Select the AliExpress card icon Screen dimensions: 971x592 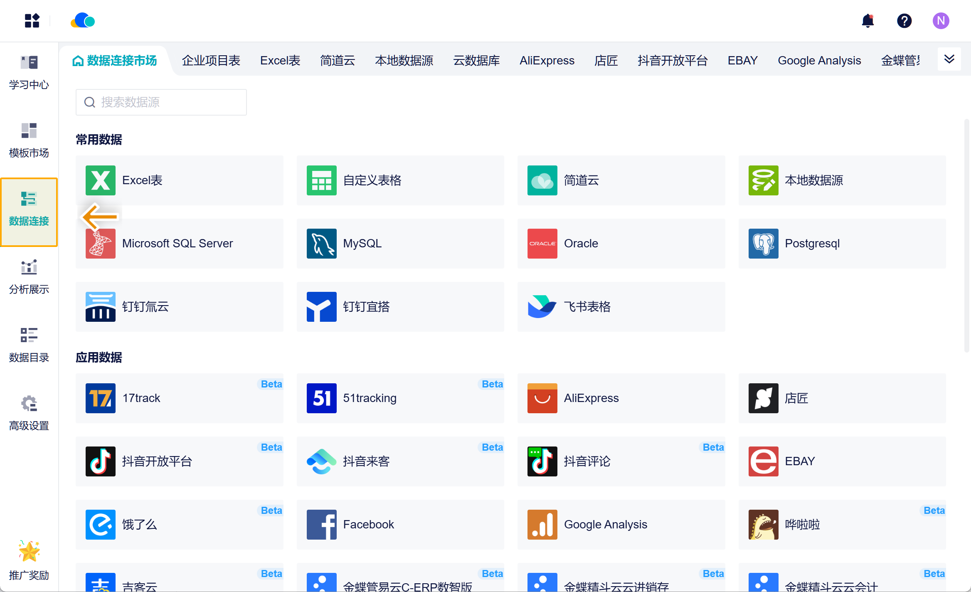click(x=542, y=398)
